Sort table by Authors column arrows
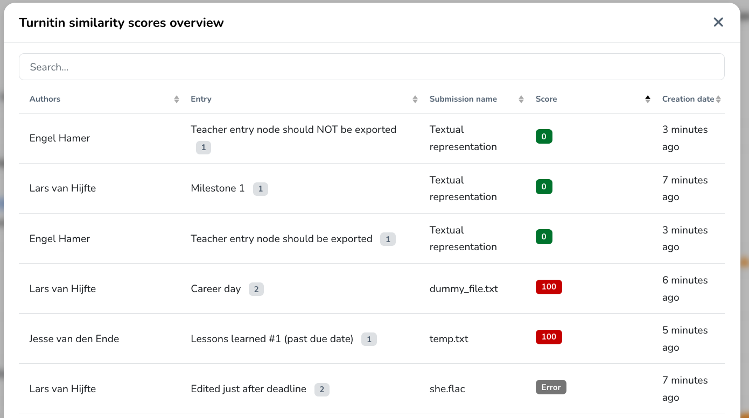 (177, 99)
